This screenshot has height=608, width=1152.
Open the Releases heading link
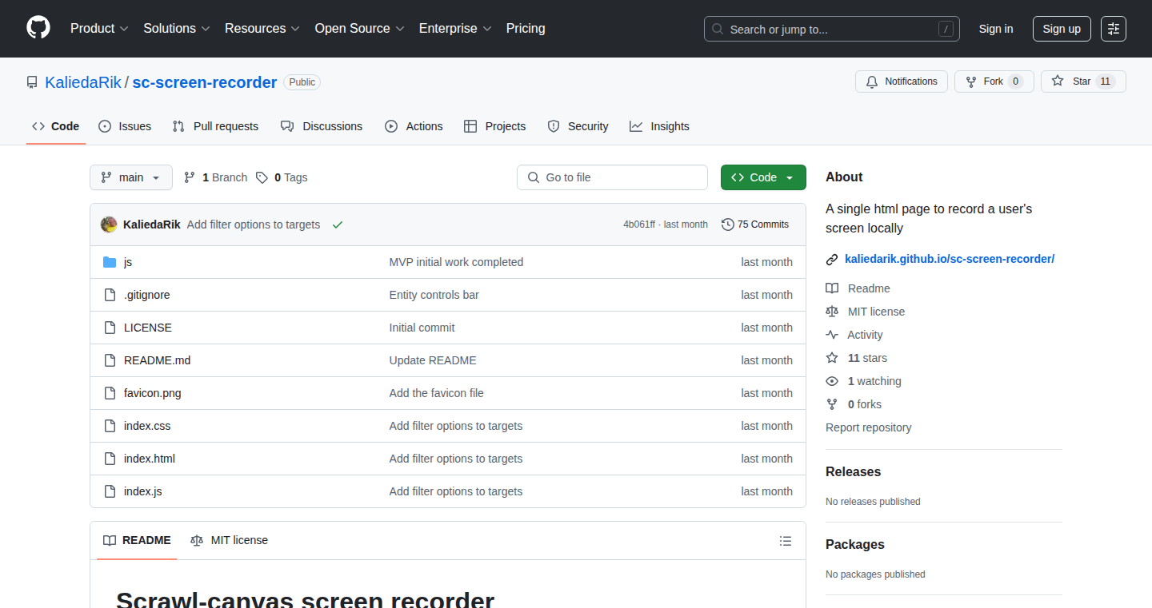[x=853, y=471]
